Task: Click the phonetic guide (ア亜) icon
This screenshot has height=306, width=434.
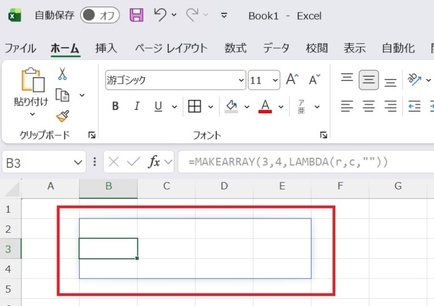Action: (301, 107)
